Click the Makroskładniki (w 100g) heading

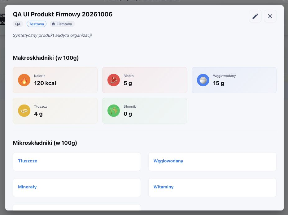46,58
